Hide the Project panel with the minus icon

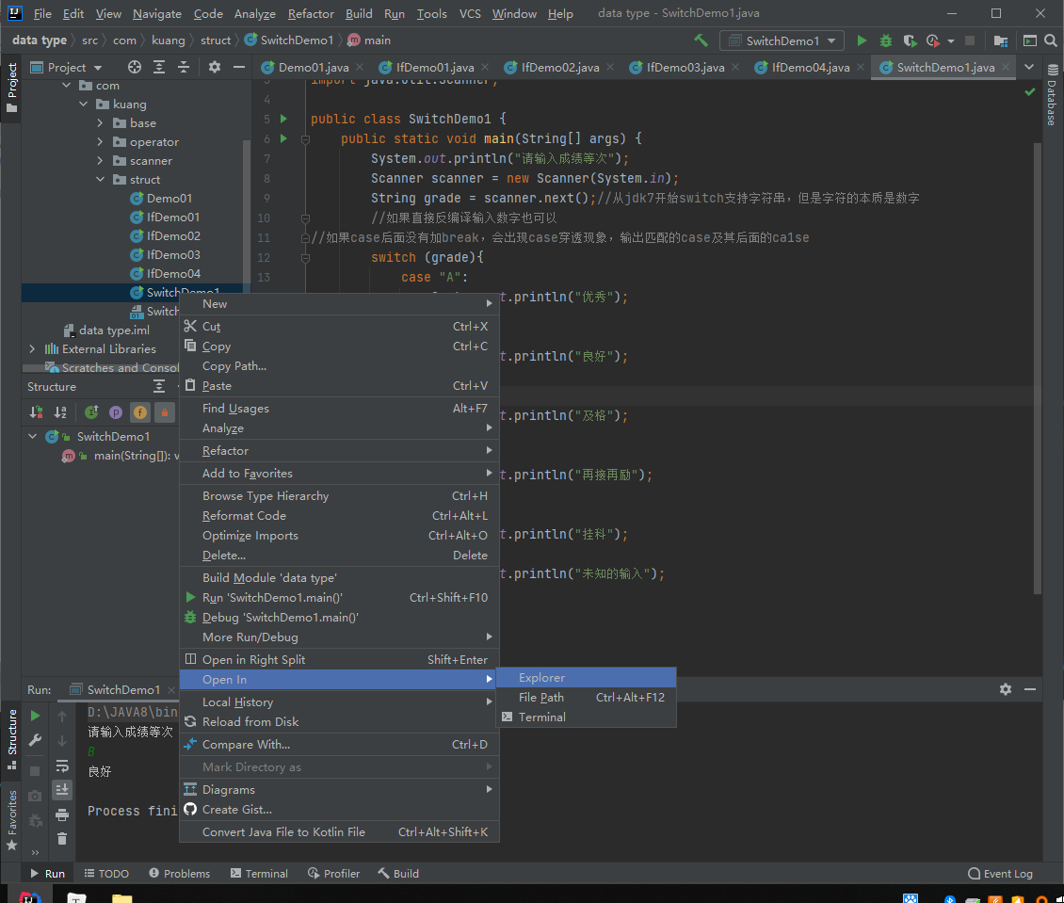point(239,67)
